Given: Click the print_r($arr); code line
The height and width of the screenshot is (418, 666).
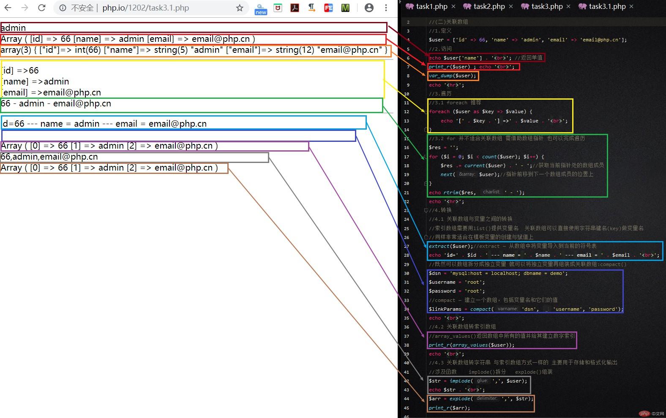Looking at the screenshot, I should point(449,408).
